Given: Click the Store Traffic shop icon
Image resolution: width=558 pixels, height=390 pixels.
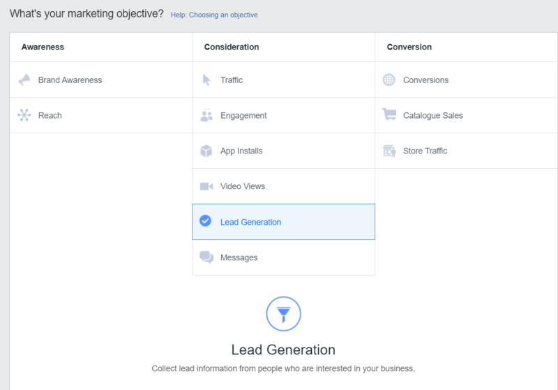Looking at the screenshot, I should click(389, 151).
